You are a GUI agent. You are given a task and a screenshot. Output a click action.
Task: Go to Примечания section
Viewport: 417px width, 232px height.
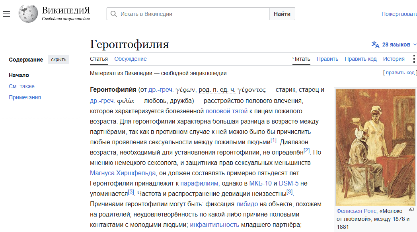click(x=25, y=97)
